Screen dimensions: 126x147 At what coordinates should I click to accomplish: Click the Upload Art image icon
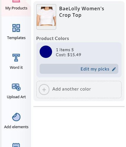(x=16, y=87)
